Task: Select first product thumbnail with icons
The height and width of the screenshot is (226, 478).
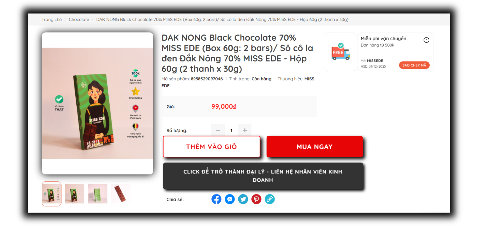Action: click(x=52, y=194)
